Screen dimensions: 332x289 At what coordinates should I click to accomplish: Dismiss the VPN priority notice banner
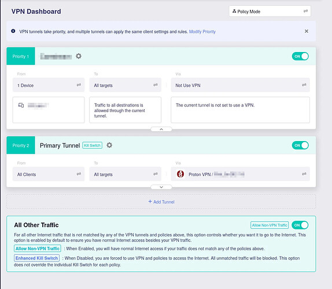coord(306,31)
